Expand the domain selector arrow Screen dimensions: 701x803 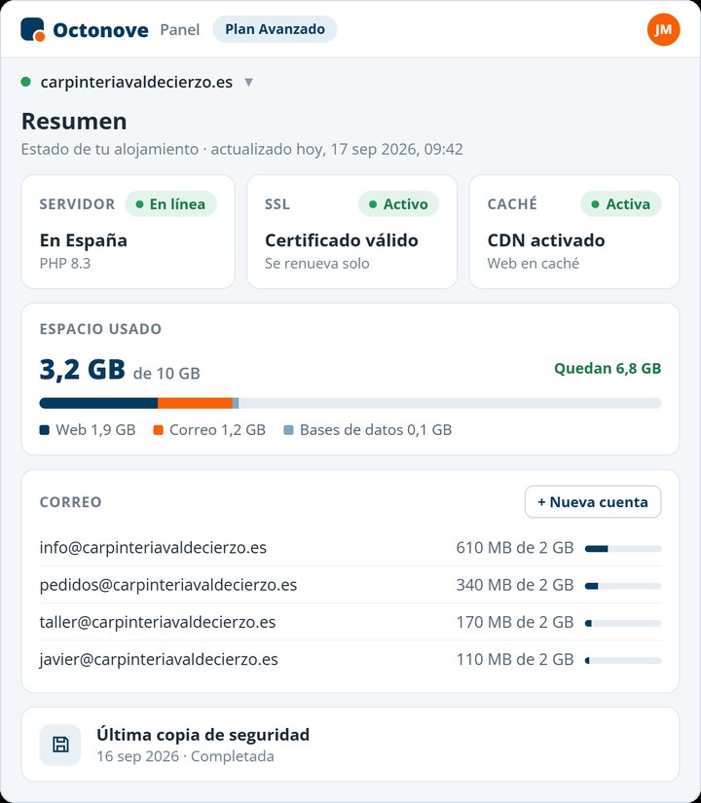248,82
